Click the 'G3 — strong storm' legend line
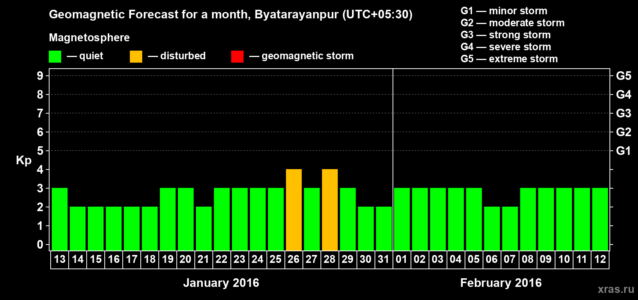Viewport: 638px width, 300px height. pos(506,35)
